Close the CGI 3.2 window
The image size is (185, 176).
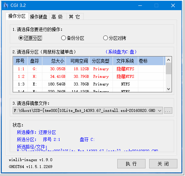[173, 5]
